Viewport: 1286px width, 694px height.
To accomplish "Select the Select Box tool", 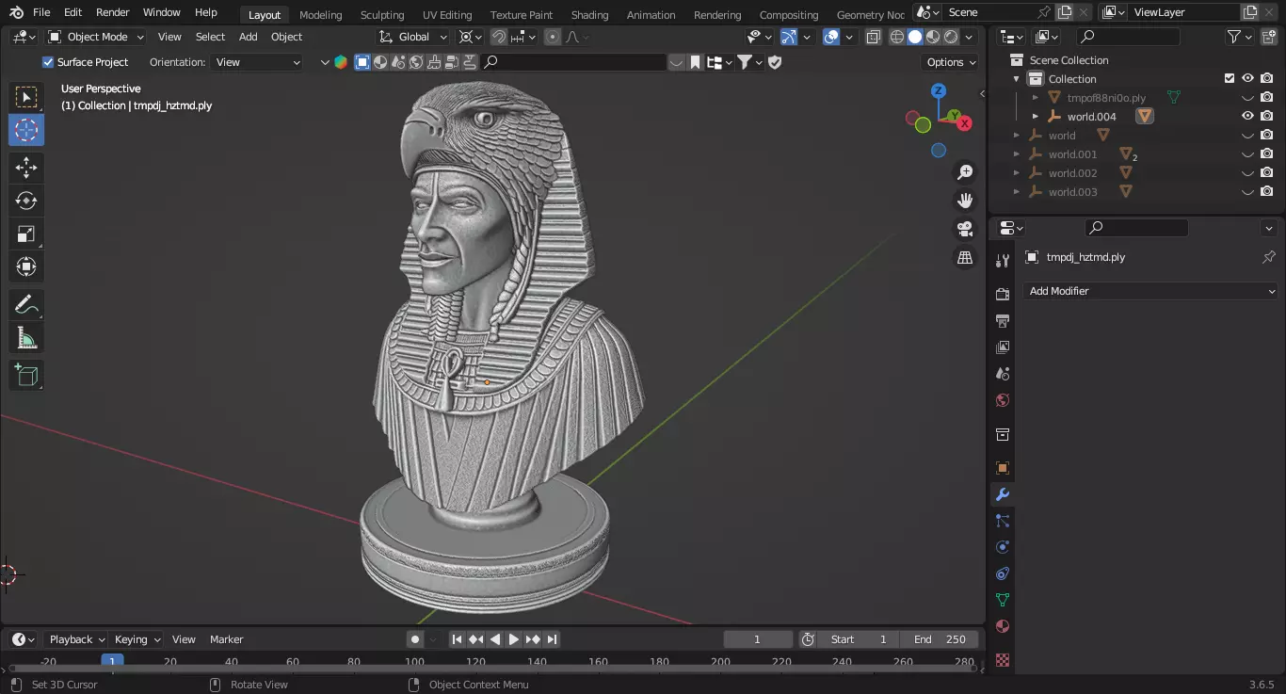I will coord(26,97).
